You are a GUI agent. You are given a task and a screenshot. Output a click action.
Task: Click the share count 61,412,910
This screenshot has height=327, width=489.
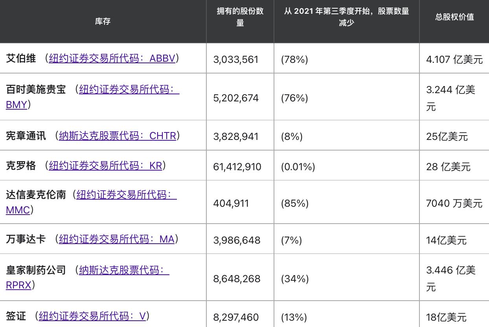coord(237,167)
